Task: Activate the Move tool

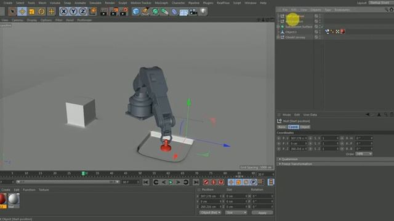Action: [22, 11]
